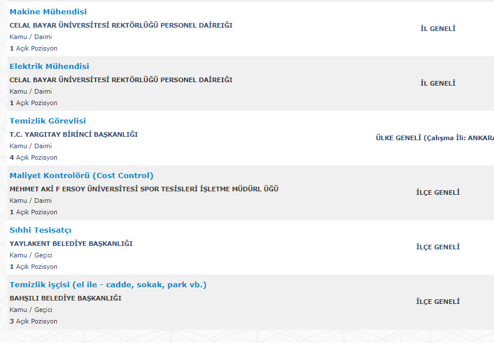Click the Temizlik Görevlisi job title

[48, 121]
